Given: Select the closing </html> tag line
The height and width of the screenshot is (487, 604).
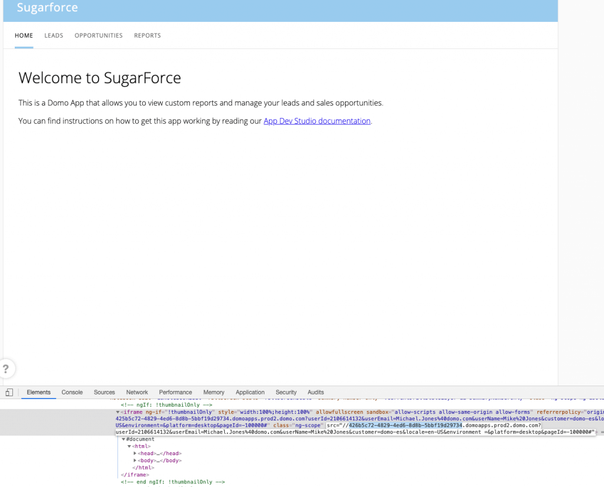Looking at the screenshot, I should (143, 468).
